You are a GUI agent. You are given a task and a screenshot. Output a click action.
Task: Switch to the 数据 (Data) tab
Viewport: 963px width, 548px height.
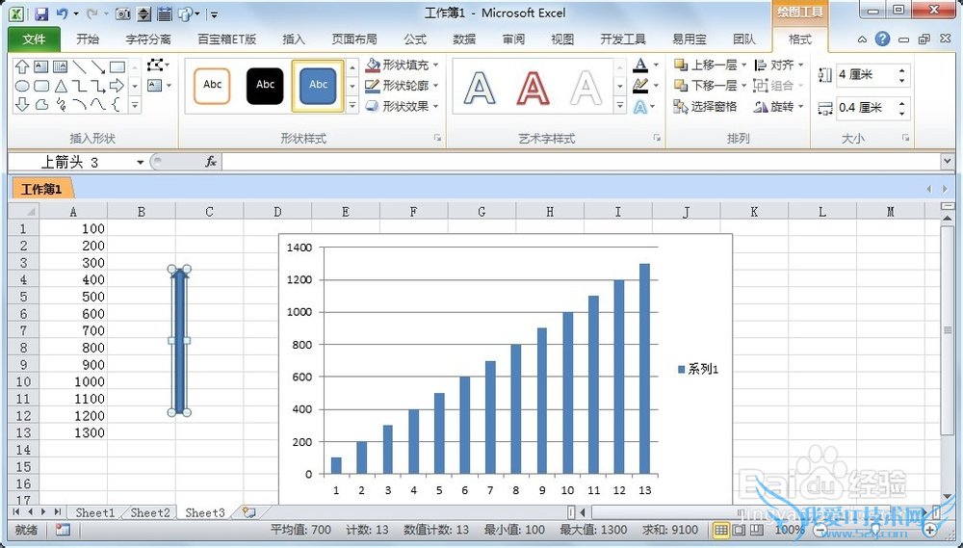tap(464, 39)
